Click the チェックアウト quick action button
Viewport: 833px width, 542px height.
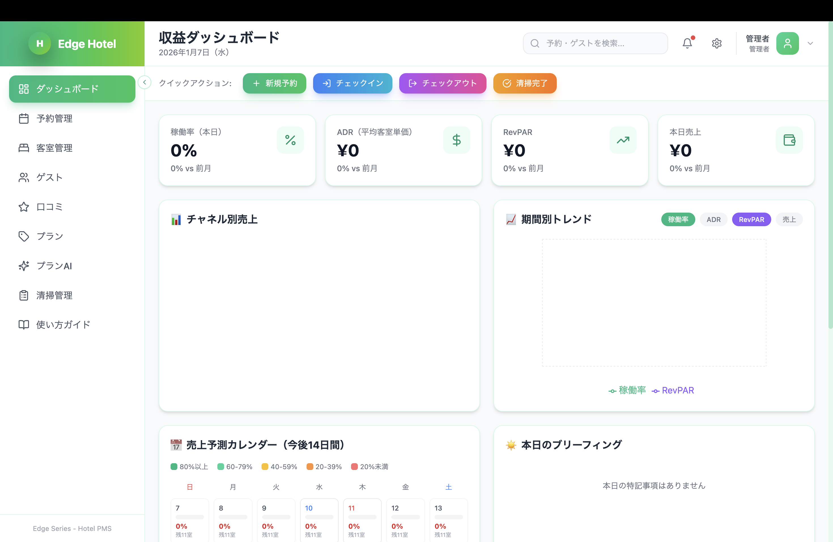point(442,83)
